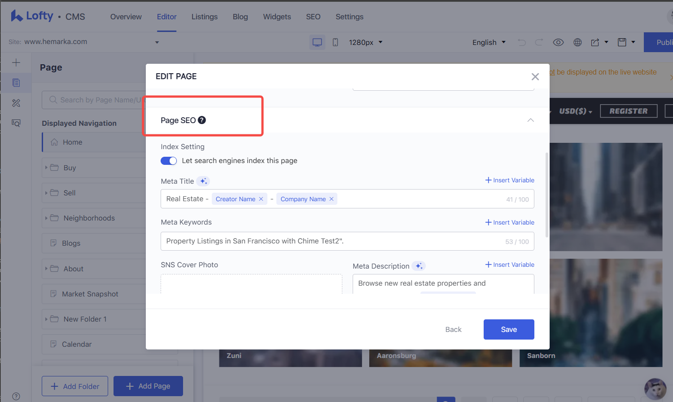Image resolution: width=673 pixels, height=402 pixels.
Task: Open the chat avatar in the bottom corner
Action: point(656,389)
